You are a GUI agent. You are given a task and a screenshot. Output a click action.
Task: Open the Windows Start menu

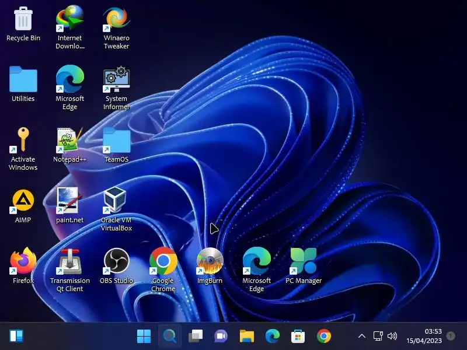[144, 337]
